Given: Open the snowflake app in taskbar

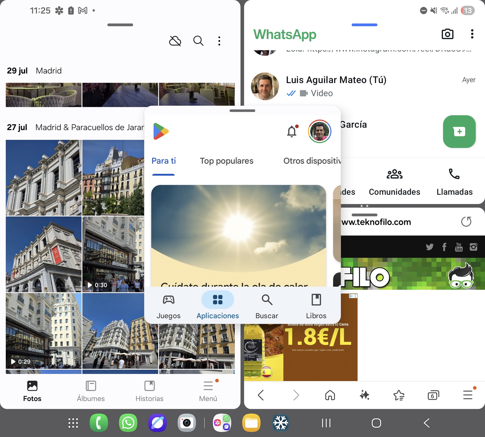Looking at the screenshot, I should pos(281,423).
